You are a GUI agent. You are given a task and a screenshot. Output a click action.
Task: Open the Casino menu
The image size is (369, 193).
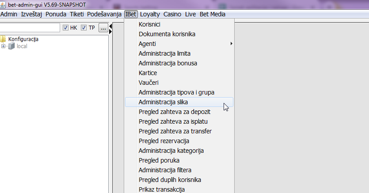172,14
